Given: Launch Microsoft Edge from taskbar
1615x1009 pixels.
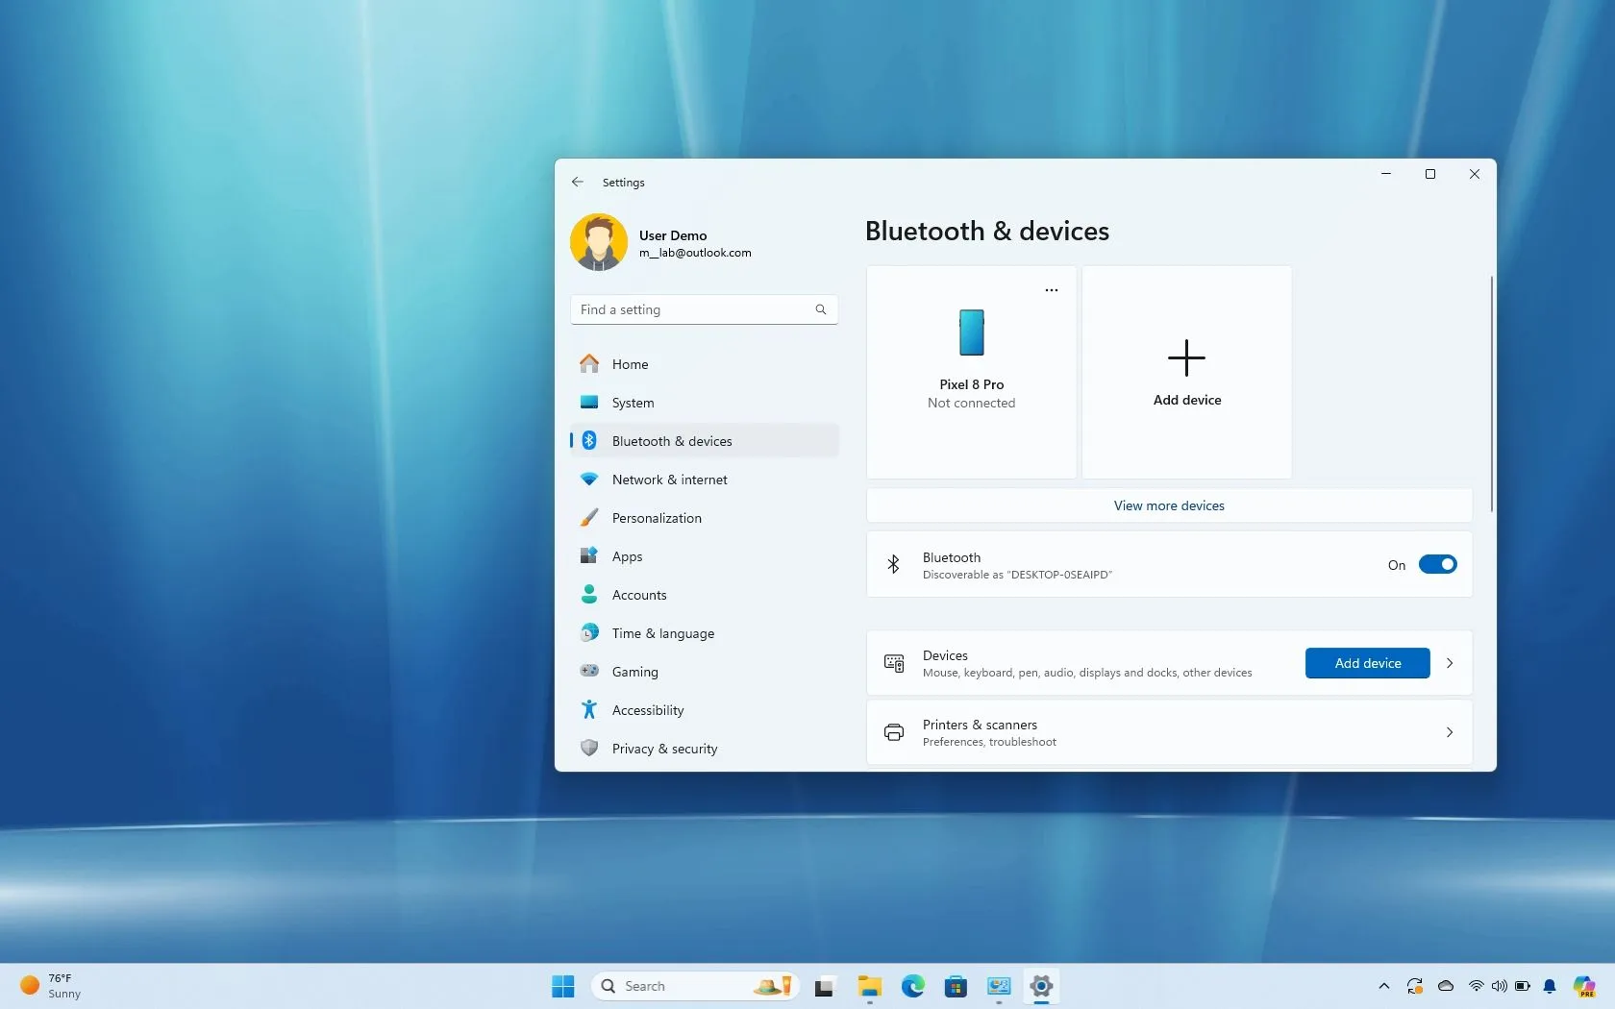Looking at the screenshot, I should [913, 986].
